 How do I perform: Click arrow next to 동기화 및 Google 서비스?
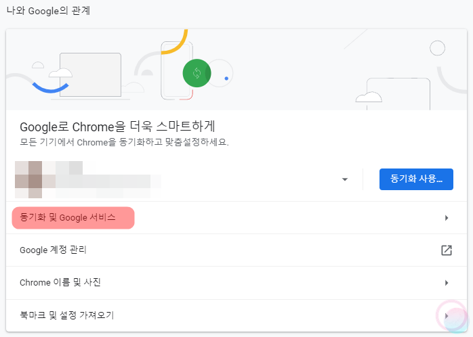[x=447, y=218]
